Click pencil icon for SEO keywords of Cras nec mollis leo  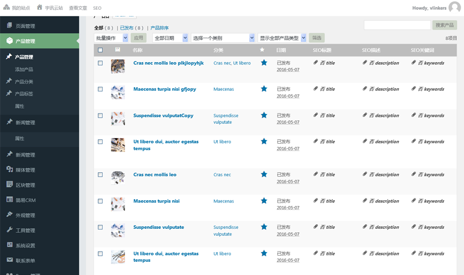pyautogui.click(x=414, y=174)
